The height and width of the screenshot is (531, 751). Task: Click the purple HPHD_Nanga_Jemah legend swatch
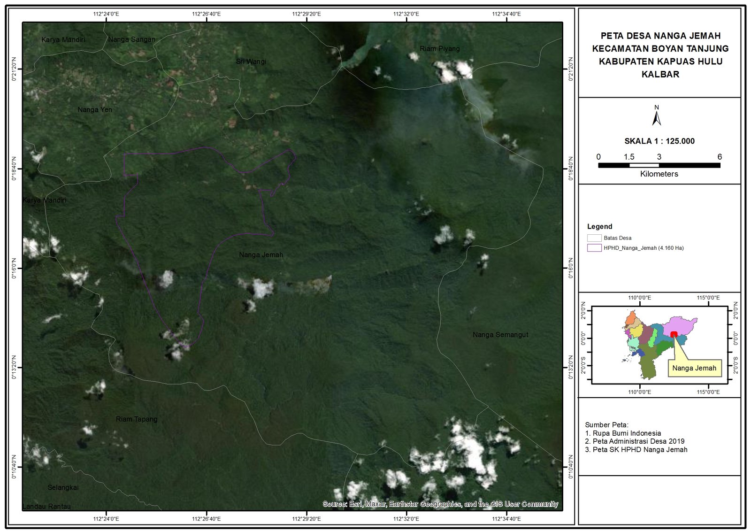tap(594, 248)
